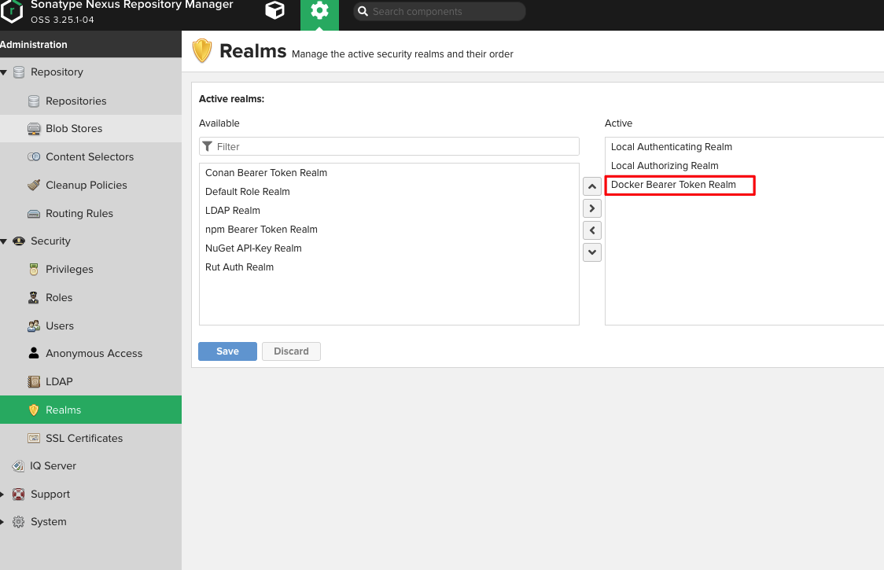Click the System gear icon

point(19,522)
